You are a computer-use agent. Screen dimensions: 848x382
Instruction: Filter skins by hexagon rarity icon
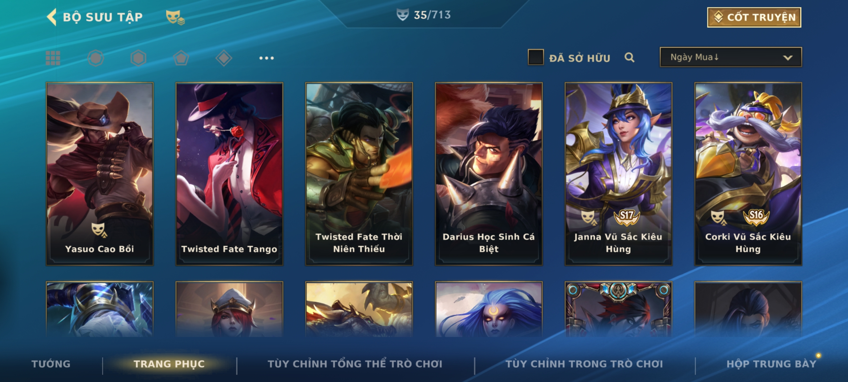138,58
